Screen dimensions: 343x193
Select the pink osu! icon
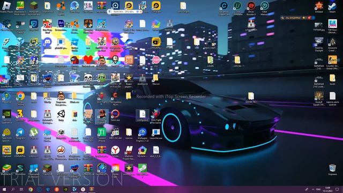156,60
